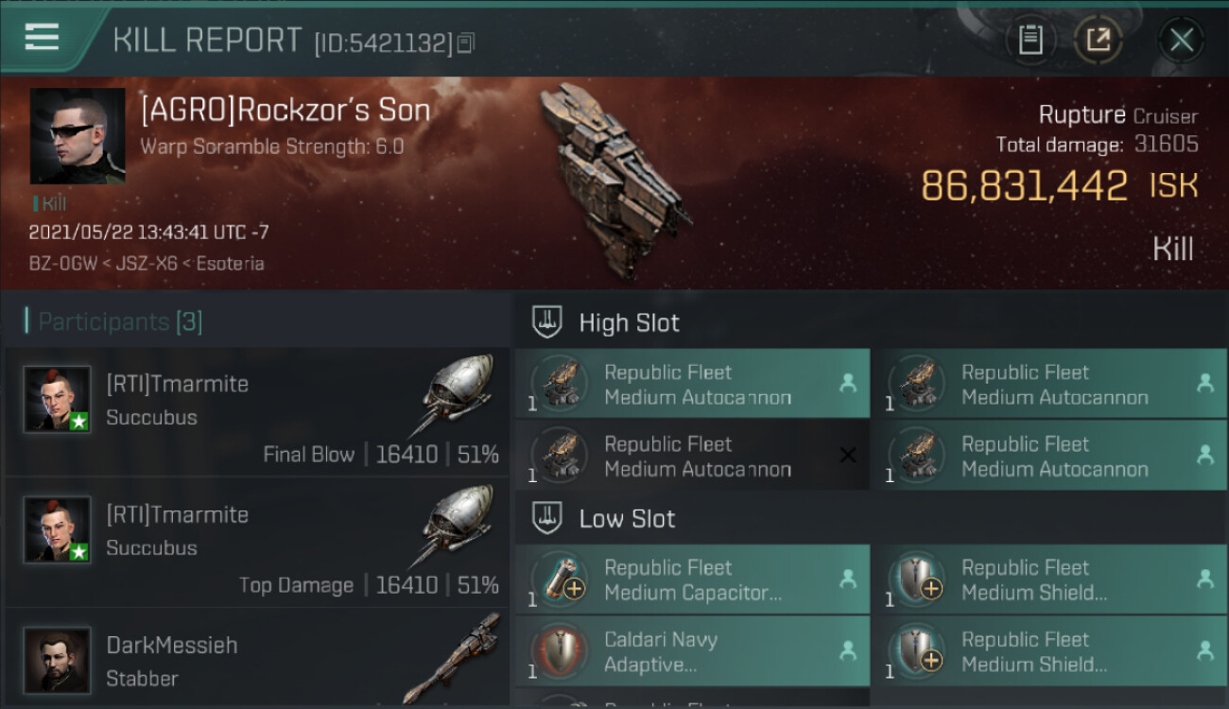Click the Caldari Navy Adaptive module icon
1229x709 pixels.
pyautogui.click(x=560, y=652)
